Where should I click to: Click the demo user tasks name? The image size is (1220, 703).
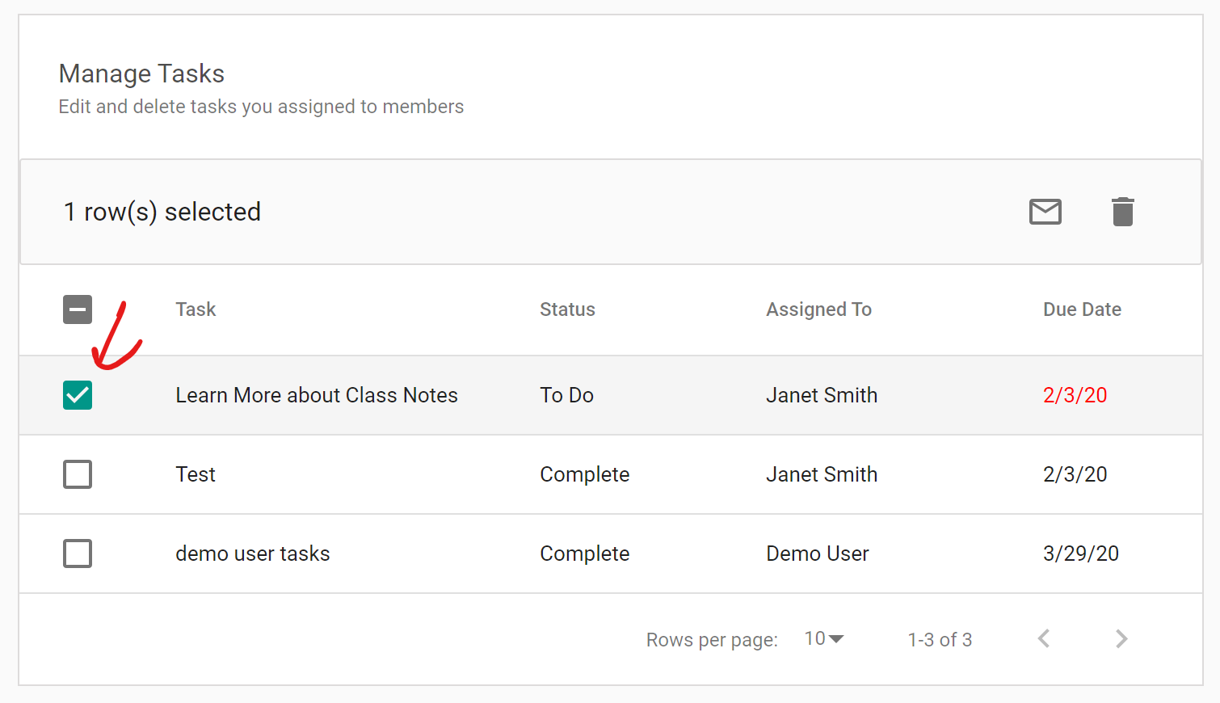click(x=253, y=554)
